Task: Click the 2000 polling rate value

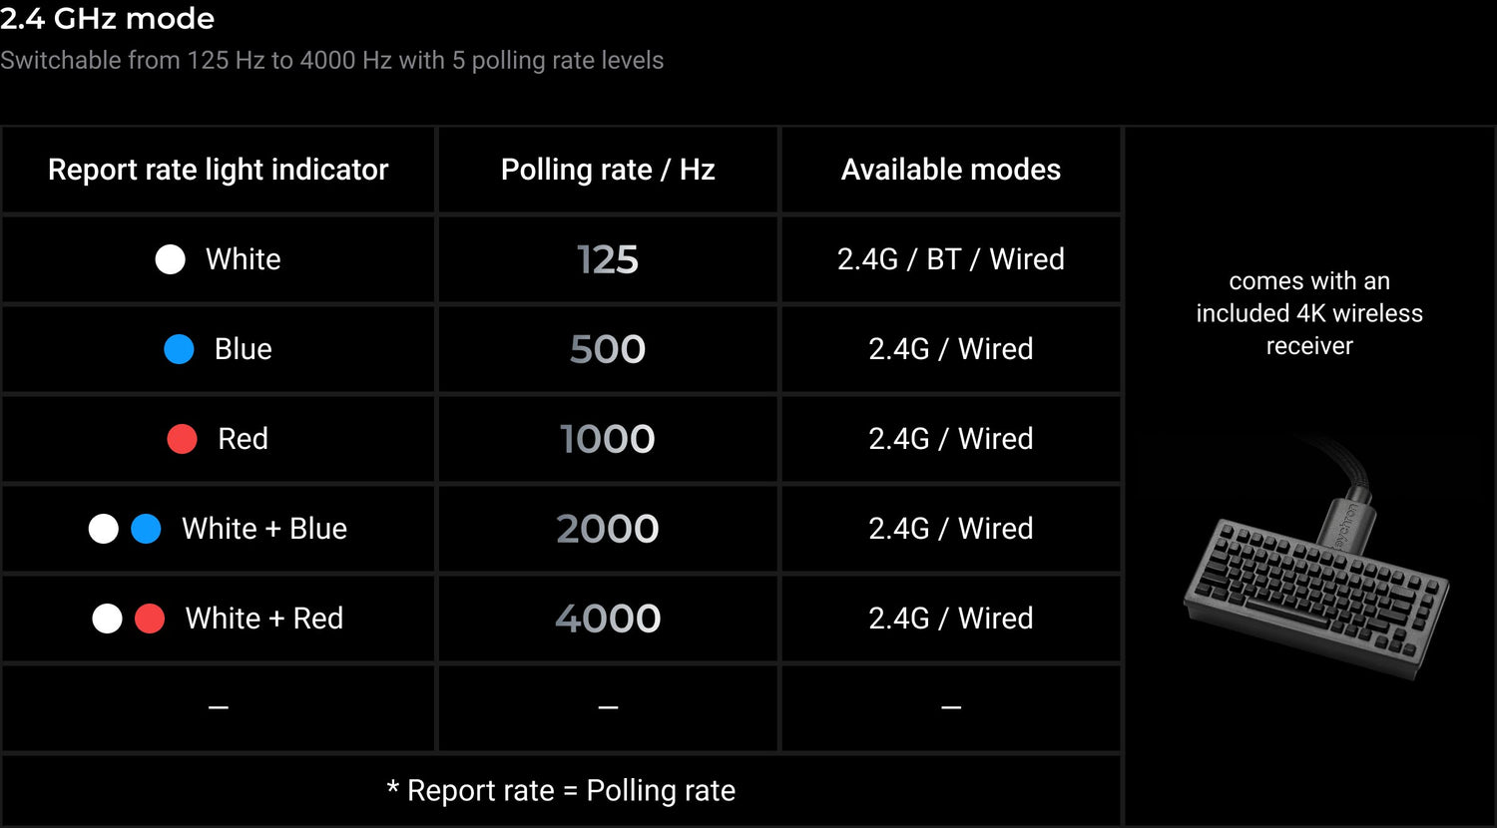Action: tap(607, 530)
